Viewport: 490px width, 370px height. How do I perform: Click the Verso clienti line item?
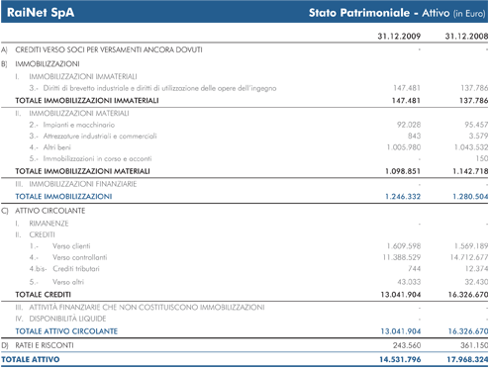(x=71, y=246)
